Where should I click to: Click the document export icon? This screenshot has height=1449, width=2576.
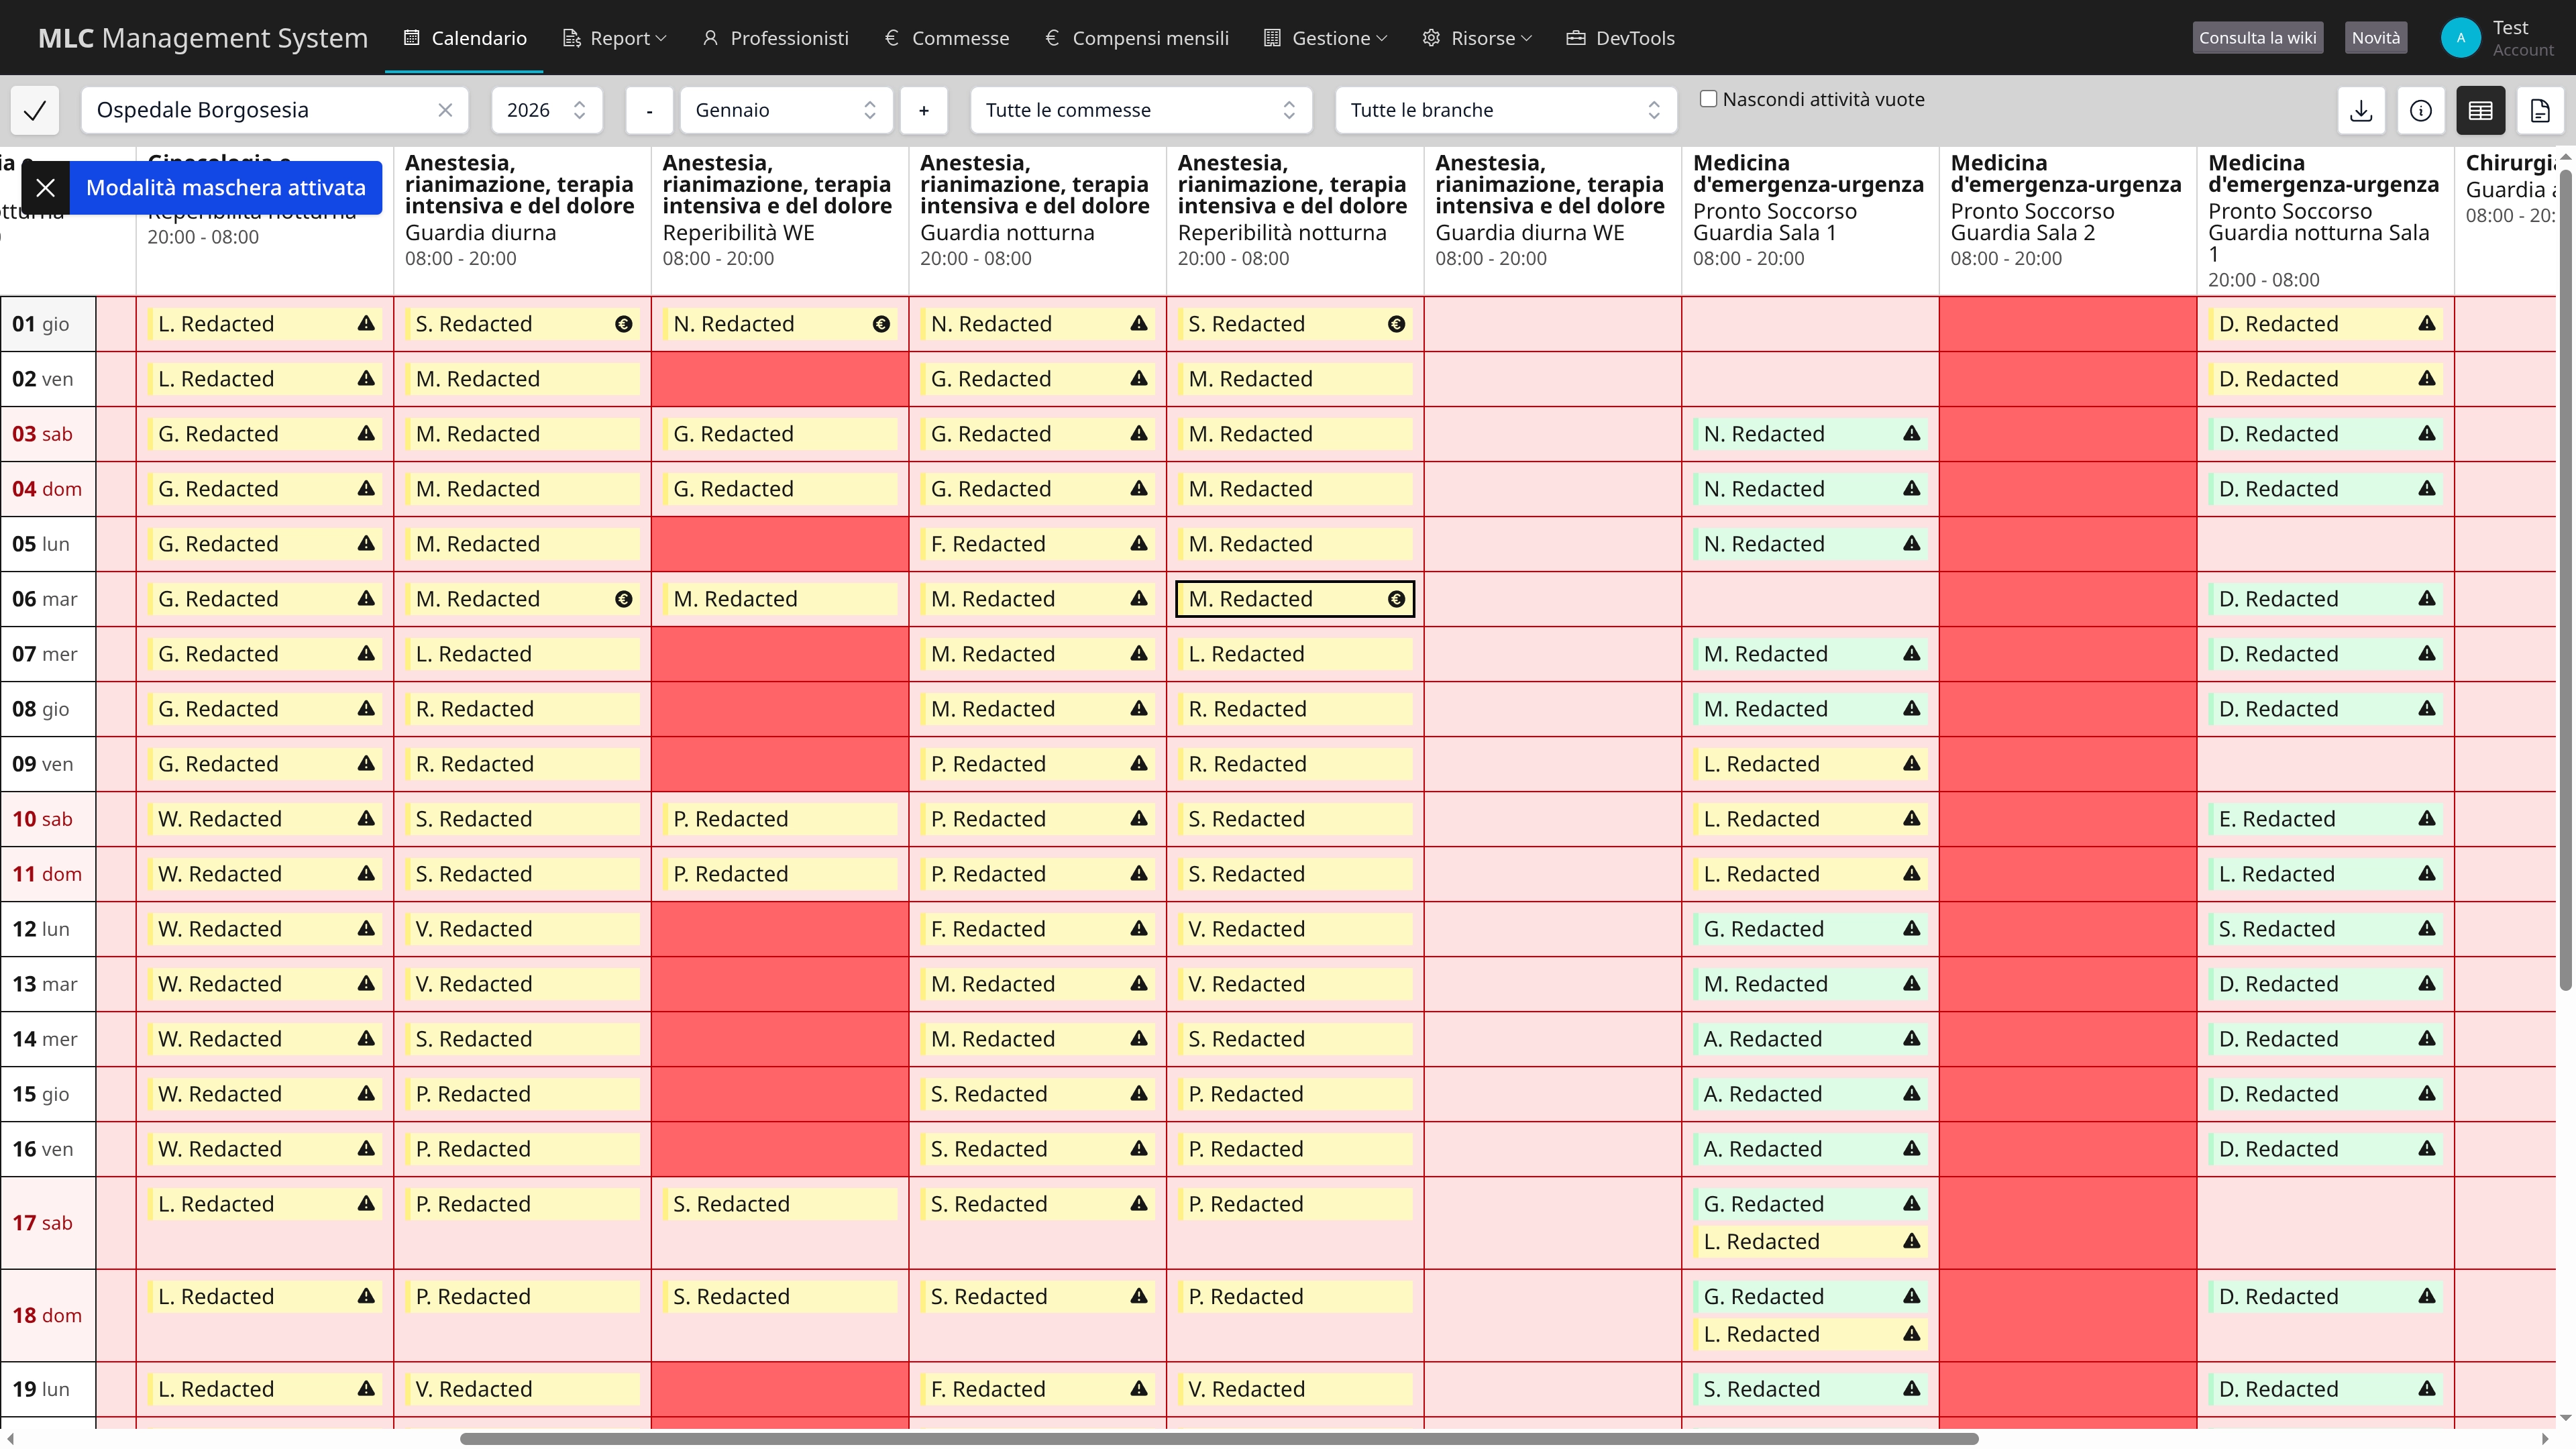click(2540, 110)
